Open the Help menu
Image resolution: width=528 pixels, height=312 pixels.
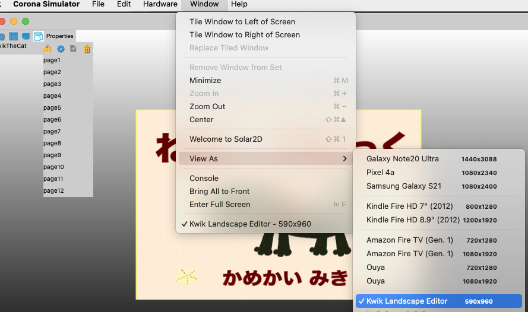239,4
